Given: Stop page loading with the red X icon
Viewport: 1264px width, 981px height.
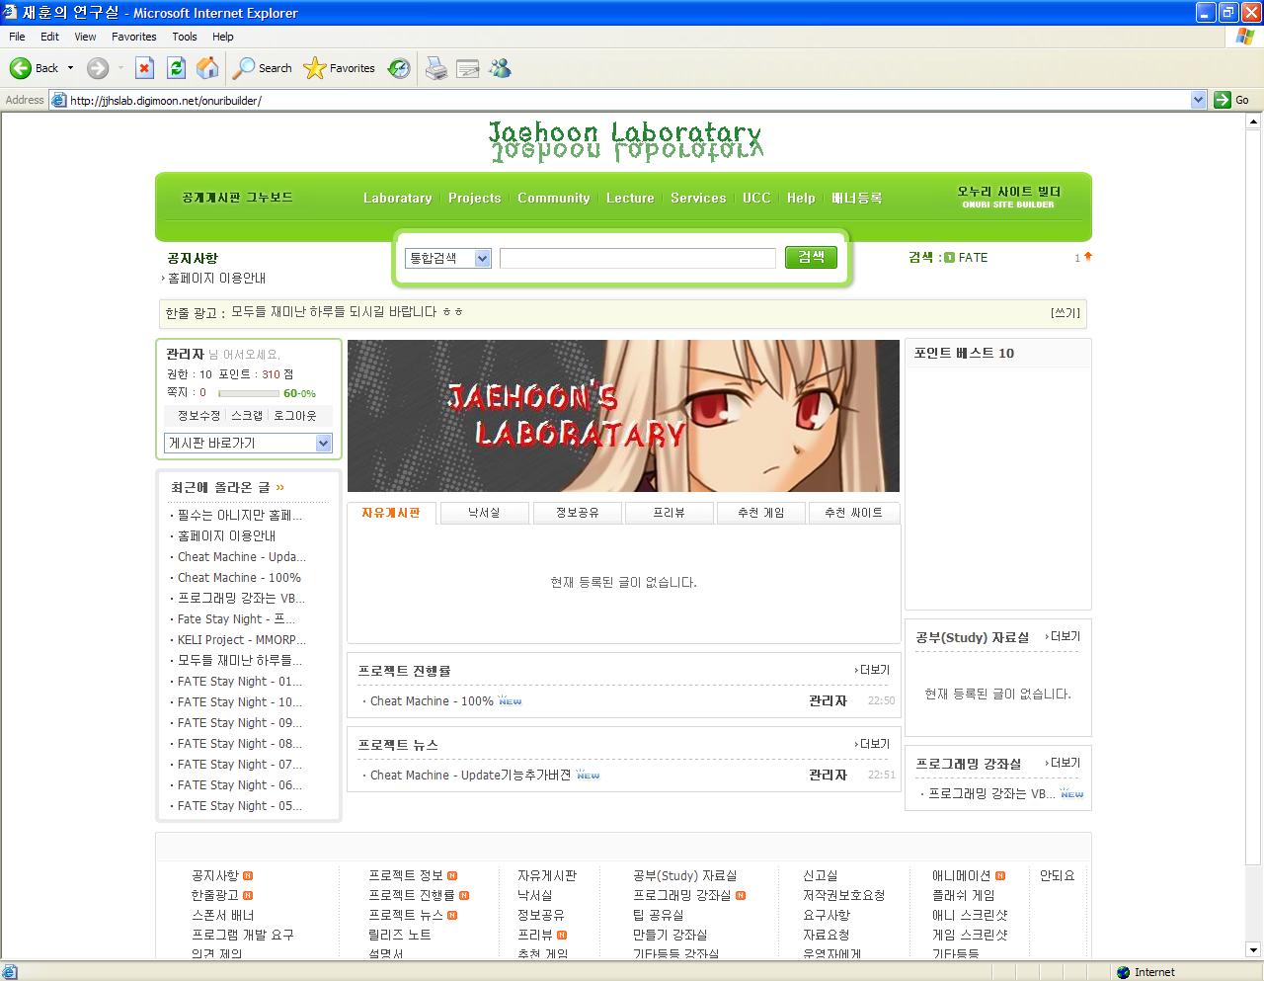Looking at the screenshot, I should (144, 68).
